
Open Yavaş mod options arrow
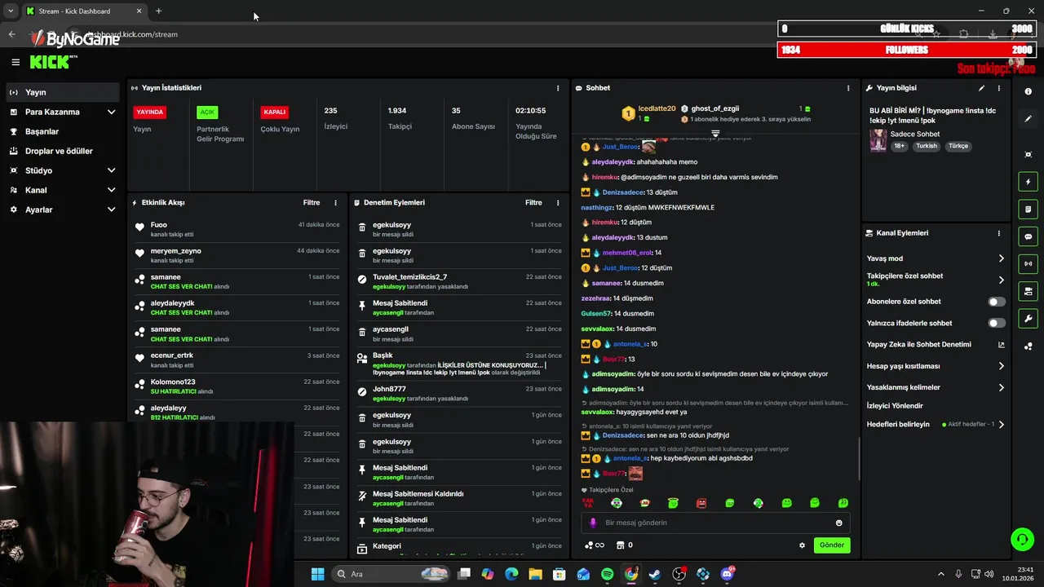pos(1001,258)
